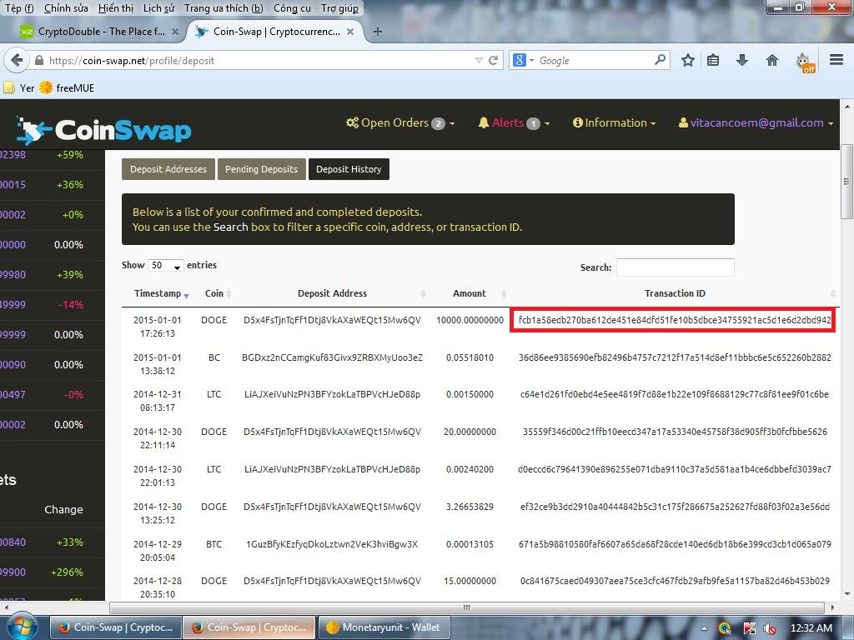Screen dimensions: 854x640
Task: Sort table by Deposit Address column
Action: click(332, 293)
